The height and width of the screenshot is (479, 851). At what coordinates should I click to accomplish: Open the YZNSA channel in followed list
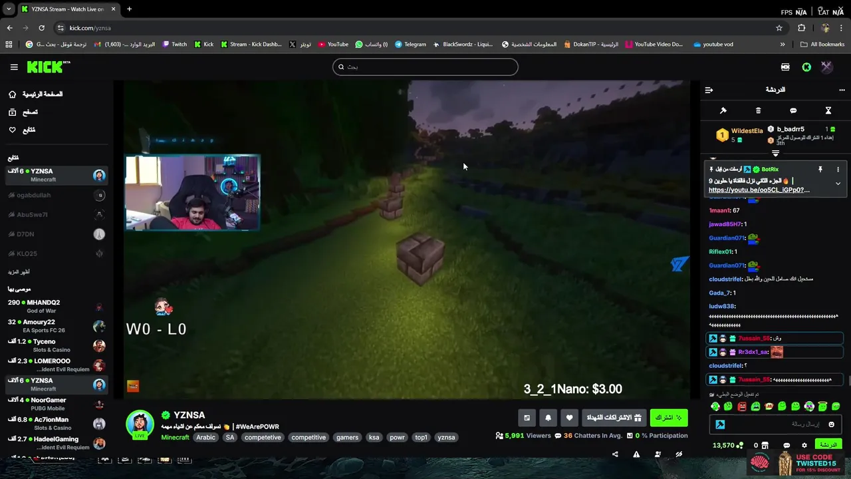pos(57,176)
